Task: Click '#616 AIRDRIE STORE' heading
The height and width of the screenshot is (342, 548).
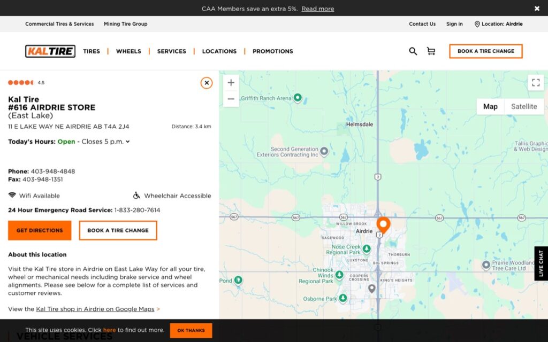Action: [52, 107]
